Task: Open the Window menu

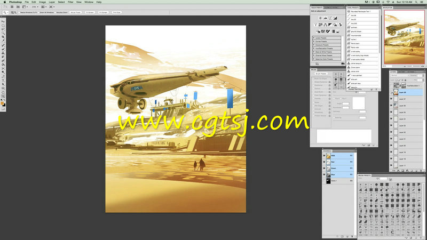Action: tap(89, 2)
